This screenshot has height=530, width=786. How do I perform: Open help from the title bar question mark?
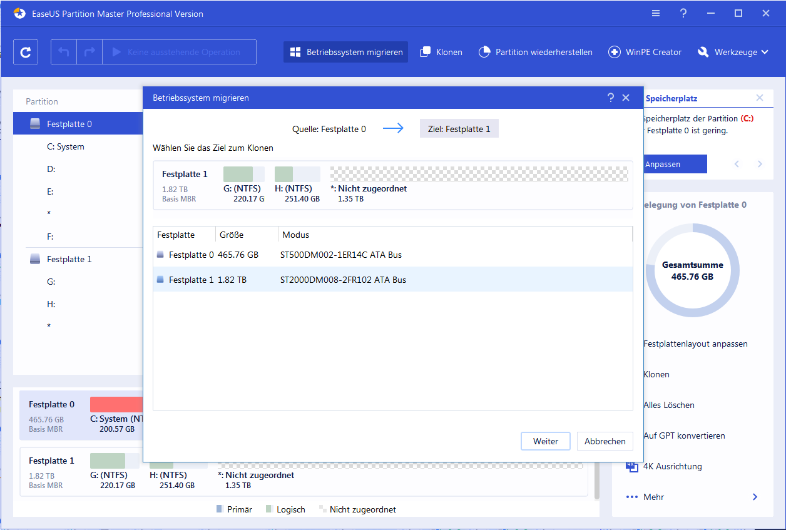pos(683,13)
